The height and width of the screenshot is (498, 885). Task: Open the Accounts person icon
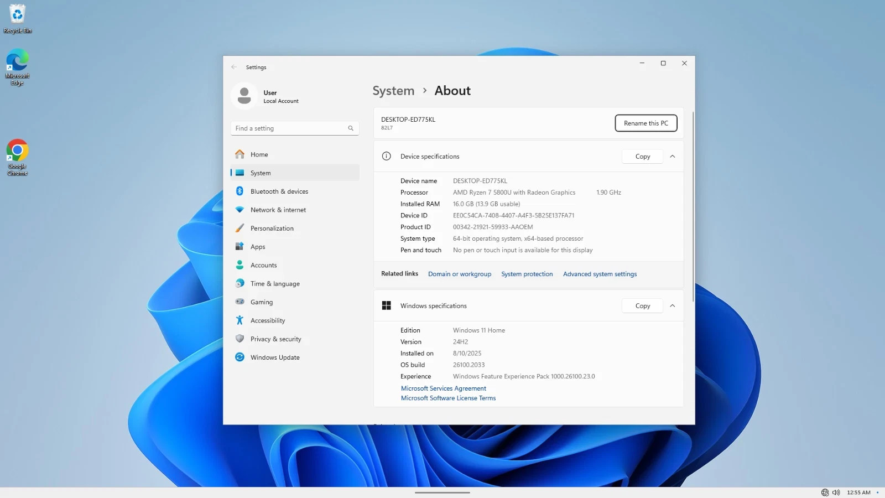coord(240,265)
